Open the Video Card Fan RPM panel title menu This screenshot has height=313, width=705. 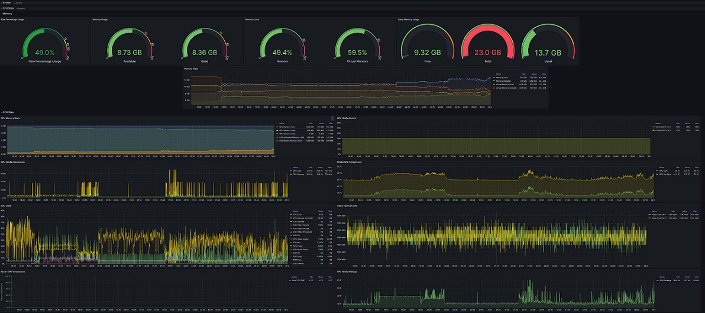coord(347,205)
